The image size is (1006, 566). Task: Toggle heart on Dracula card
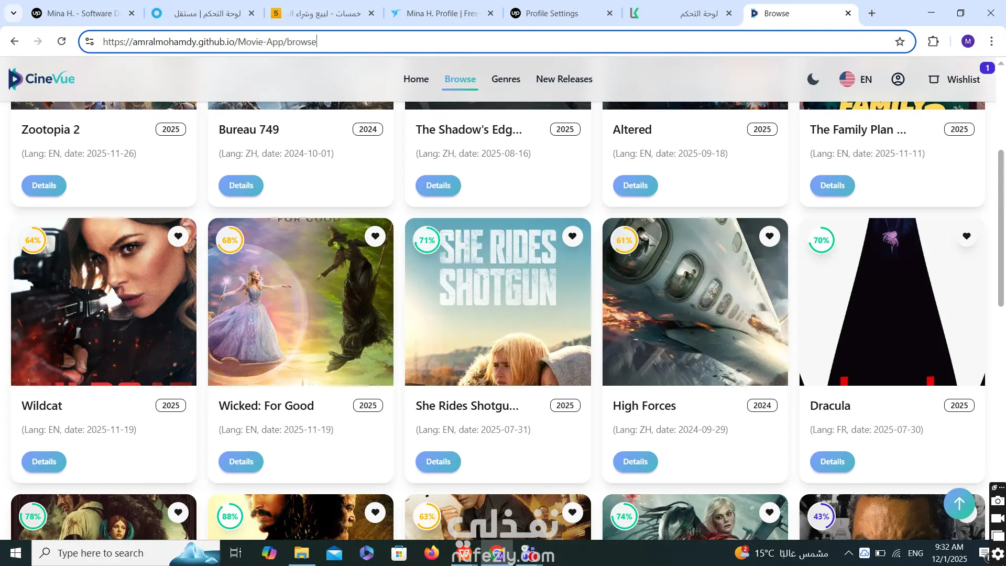[966, 236]
